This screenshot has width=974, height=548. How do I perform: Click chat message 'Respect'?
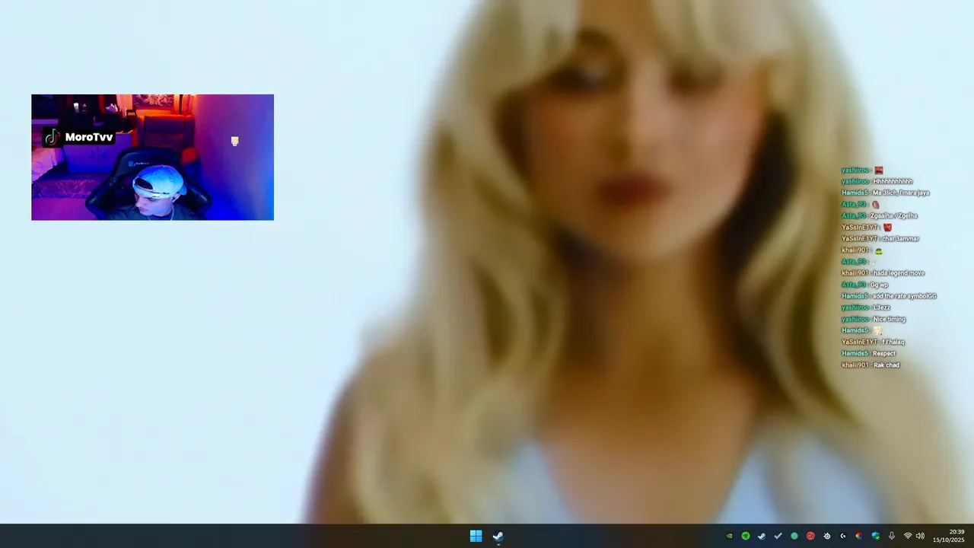coord(884,353)
